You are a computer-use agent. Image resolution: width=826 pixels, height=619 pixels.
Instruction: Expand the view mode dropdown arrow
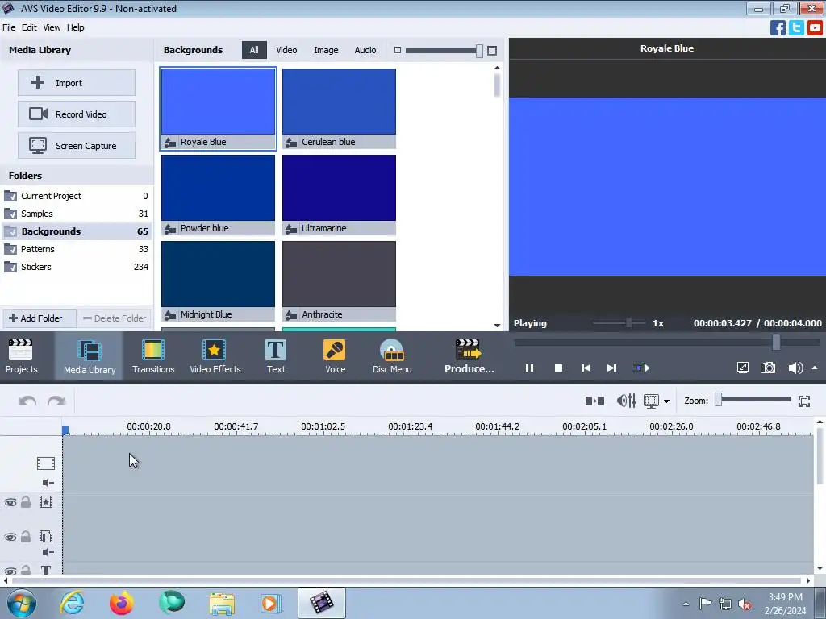667,401
